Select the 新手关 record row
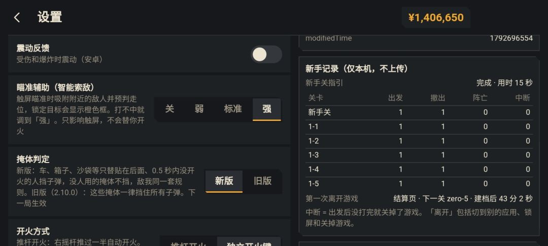548x246 pixels. tap(419, 112)
